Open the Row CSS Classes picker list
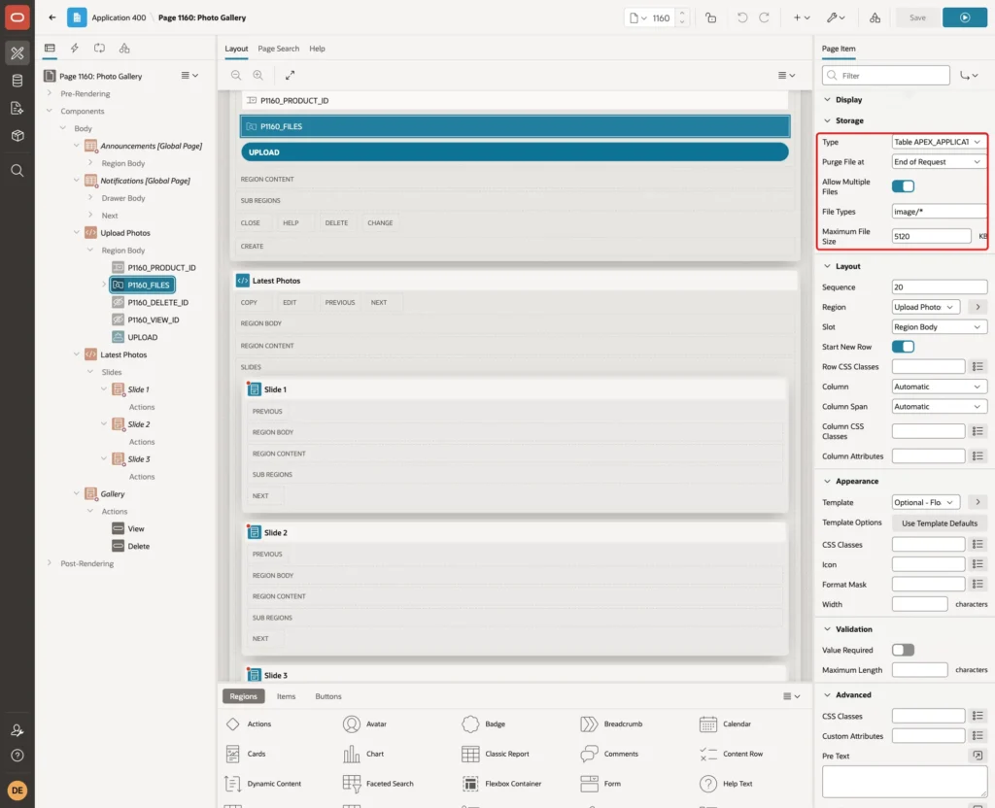 pyautogui.click(x=978, y=366)
